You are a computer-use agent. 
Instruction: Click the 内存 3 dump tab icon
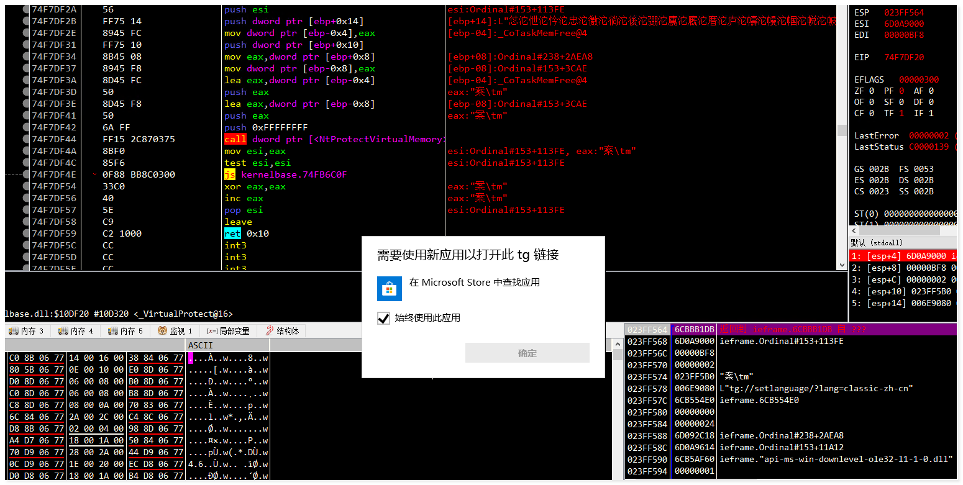coord(13,331)
